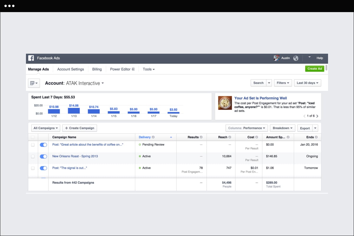Tick the select-all campaigns header checkbox

coord(33,137)
